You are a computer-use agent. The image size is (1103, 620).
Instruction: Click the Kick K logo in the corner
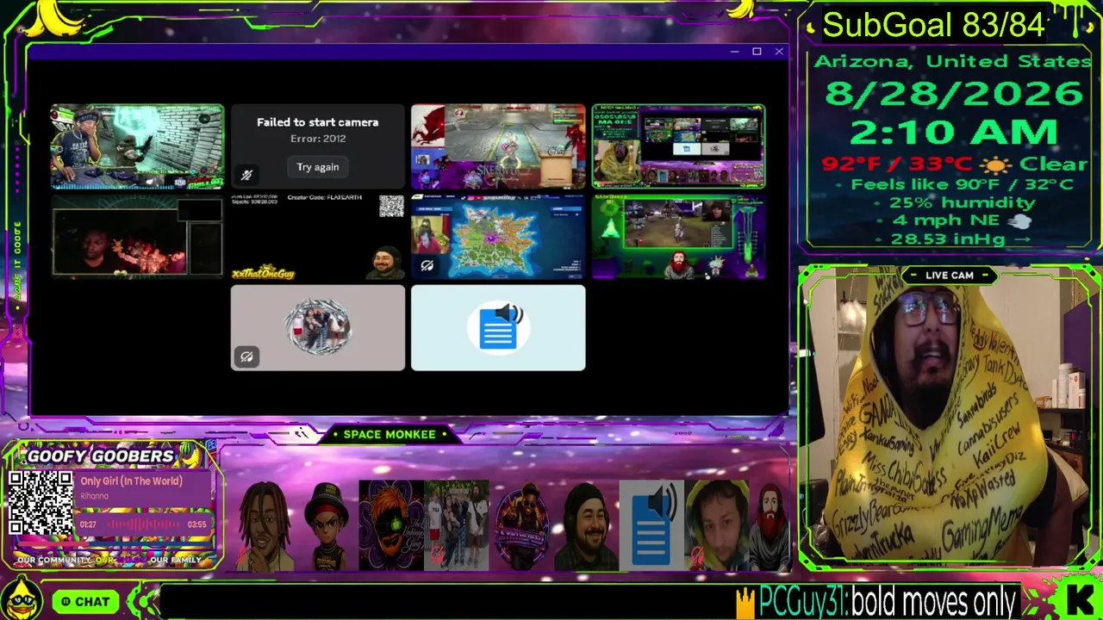pyautogui.click(x=1081, y=598)
